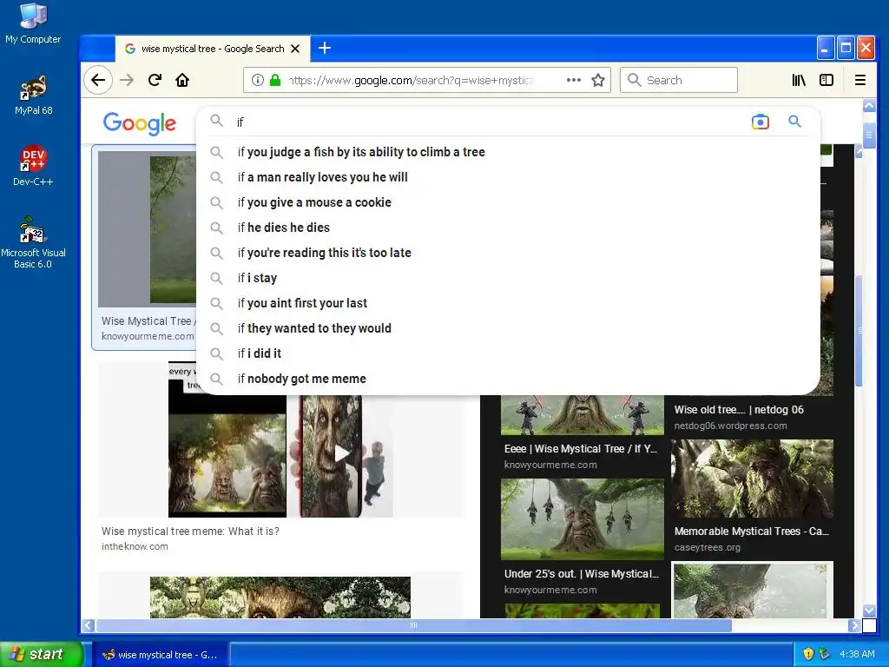Search by image with camera icon
The image size is (889, 667).
pyautogui.click(x=761, y=122)
